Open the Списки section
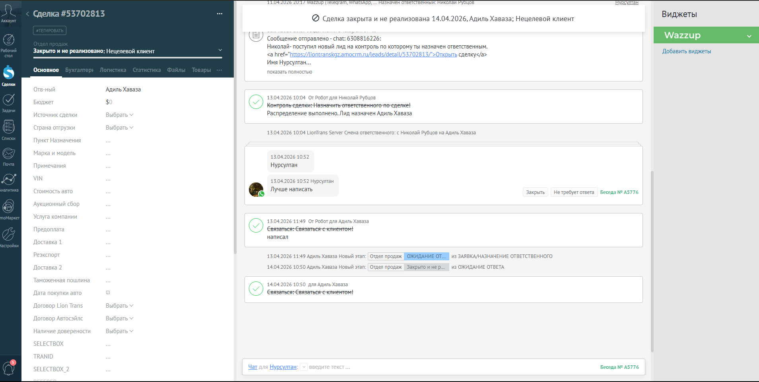759x382 pixels. coord(8,130)
